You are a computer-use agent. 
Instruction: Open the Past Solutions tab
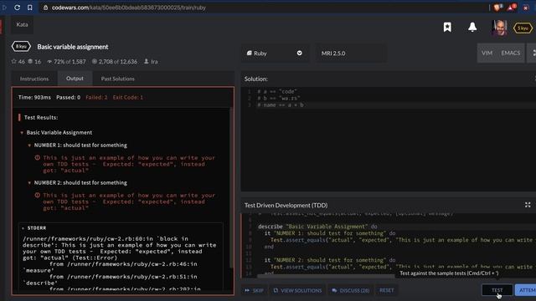117,79
